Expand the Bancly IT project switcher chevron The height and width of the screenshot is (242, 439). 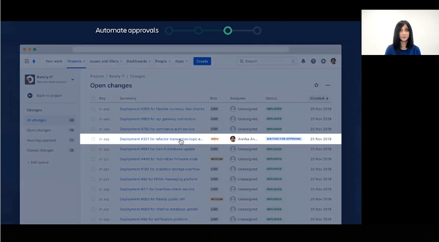73,80
